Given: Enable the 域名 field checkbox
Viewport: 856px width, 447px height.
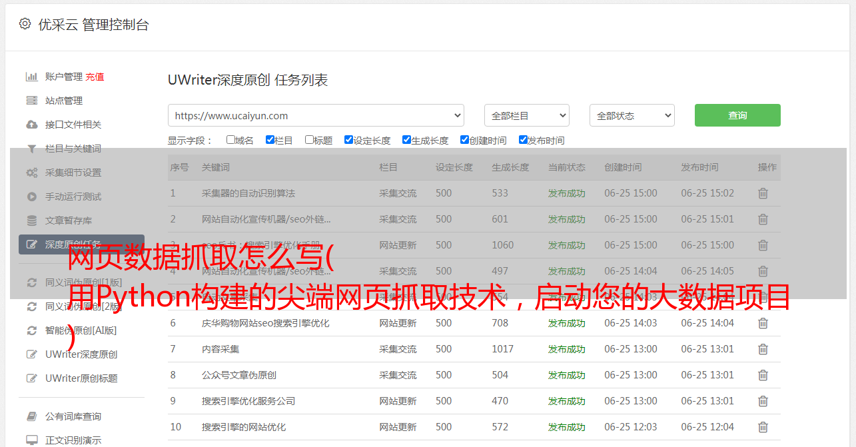Looking at the screenshot, I should tap(230, 140).
